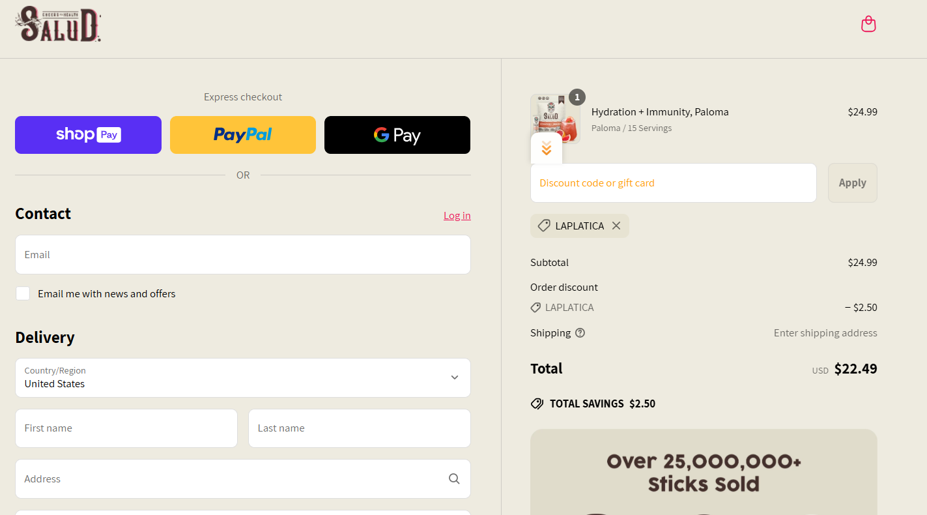Open the Country/Region dropdown
The width and height of the screenshot is (927, 515).
242,377
